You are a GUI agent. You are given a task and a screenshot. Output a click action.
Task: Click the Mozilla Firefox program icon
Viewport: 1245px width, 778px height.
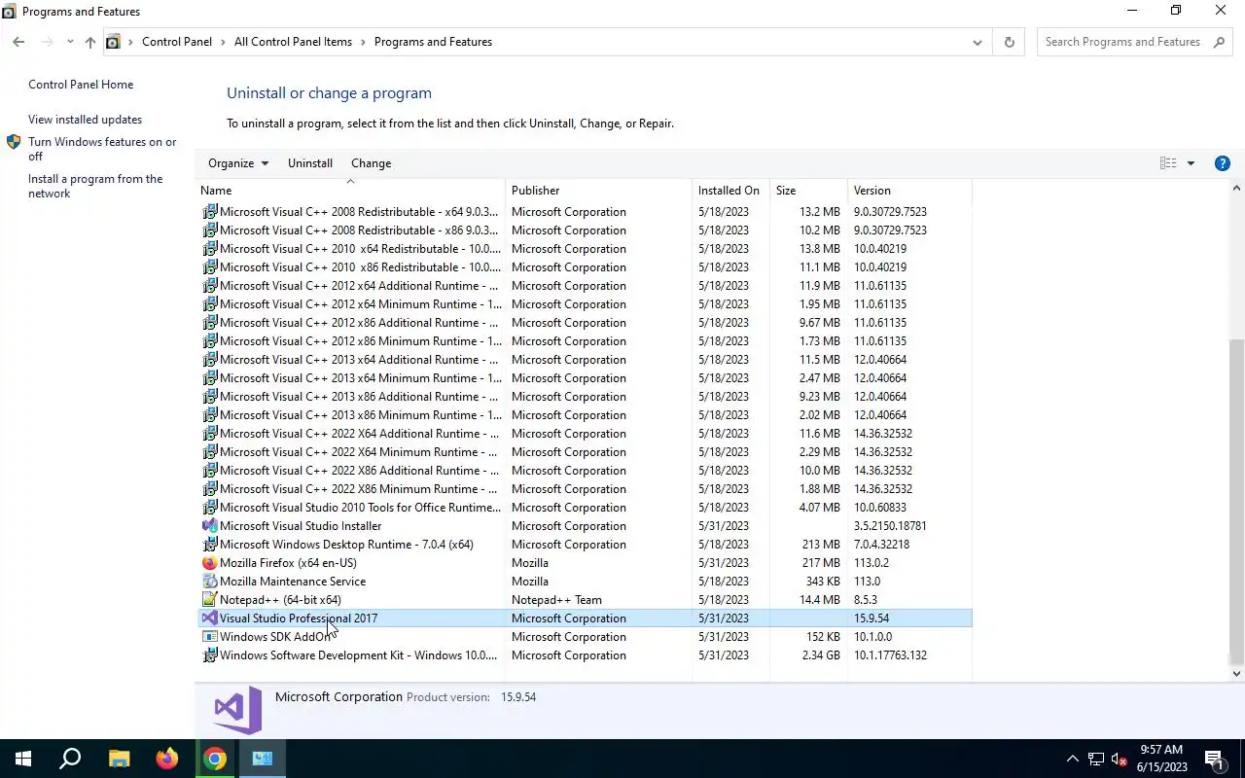pyautogui.click(x=209, y=563)
